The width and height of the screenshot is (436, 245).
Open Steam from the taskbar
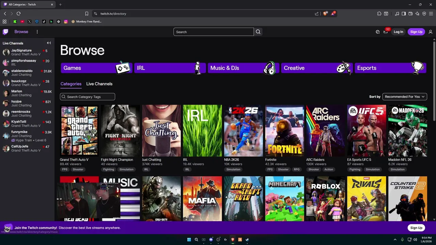247,240
